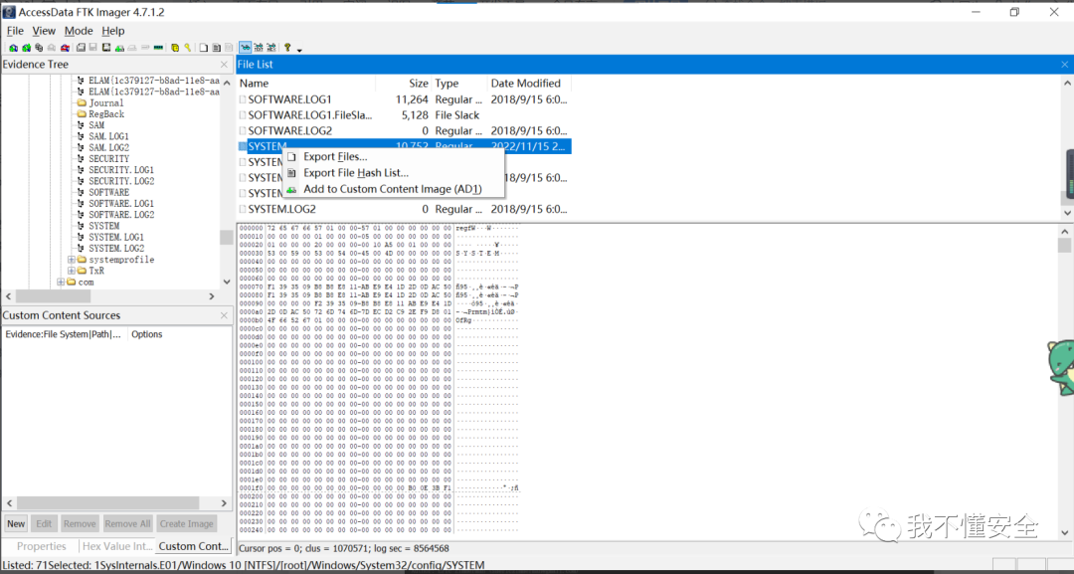
Task: Click the hex viewer scrollbar down arrow
Action: 1065,532
